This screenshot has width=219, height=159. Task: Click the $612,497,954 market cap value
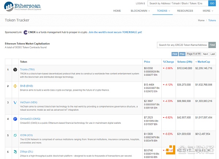click(203, 134)
